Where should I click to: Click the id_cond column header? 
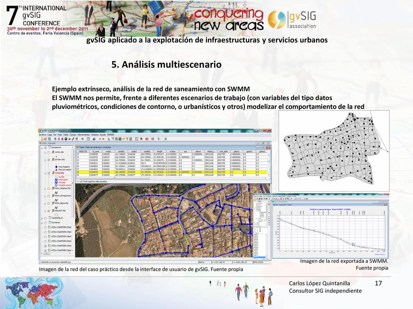pos(96,151)
